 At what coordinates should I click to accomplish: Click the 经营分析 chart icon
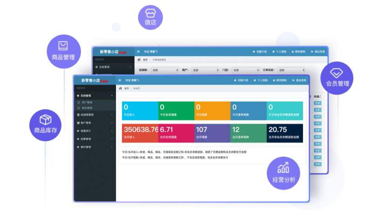(283, 168)
